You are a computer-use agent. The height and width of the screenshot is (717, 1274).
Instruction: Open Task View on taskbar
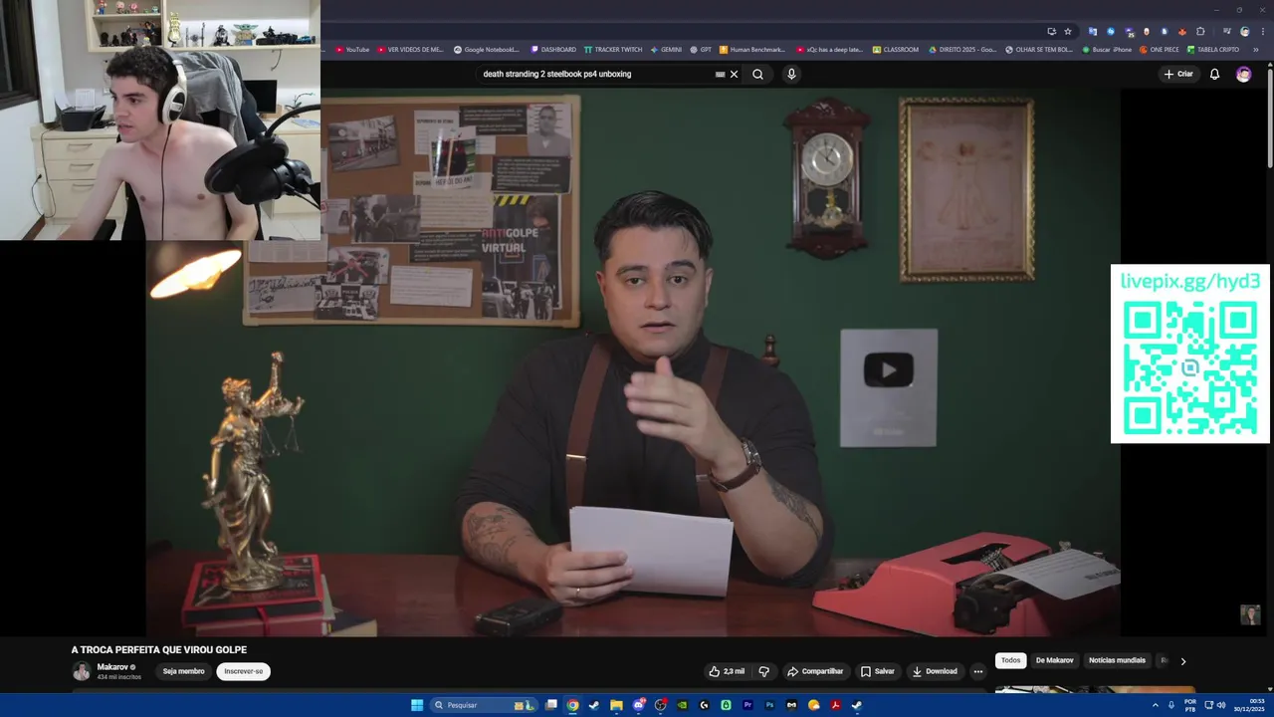(550, 705)
